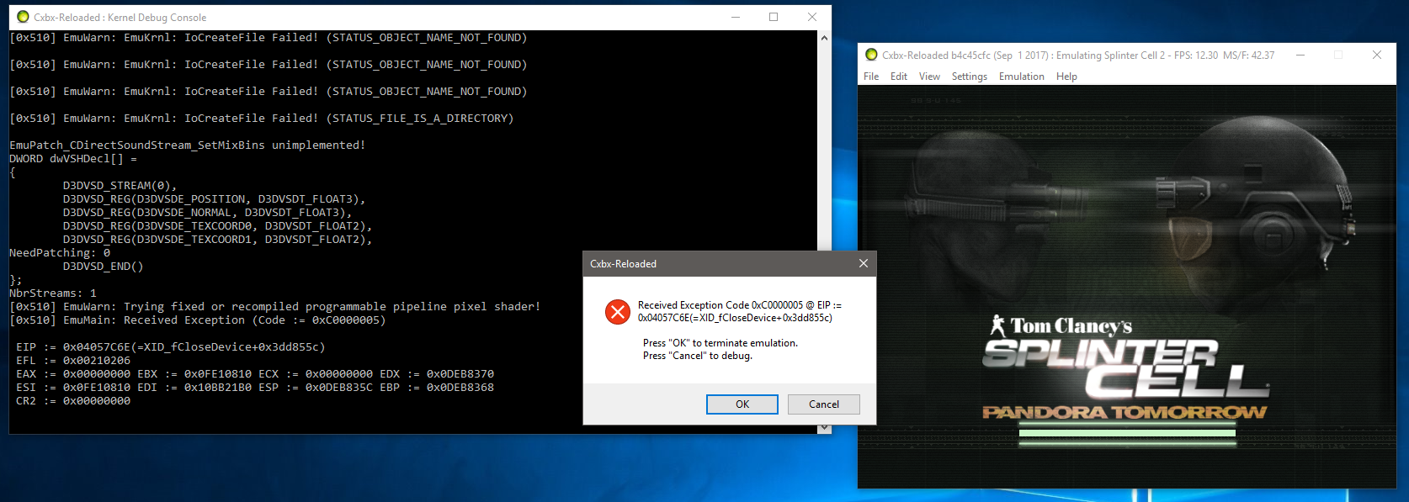Open the Settings menu in emulator window
The image size is (1409, 502).
(970, 77)
